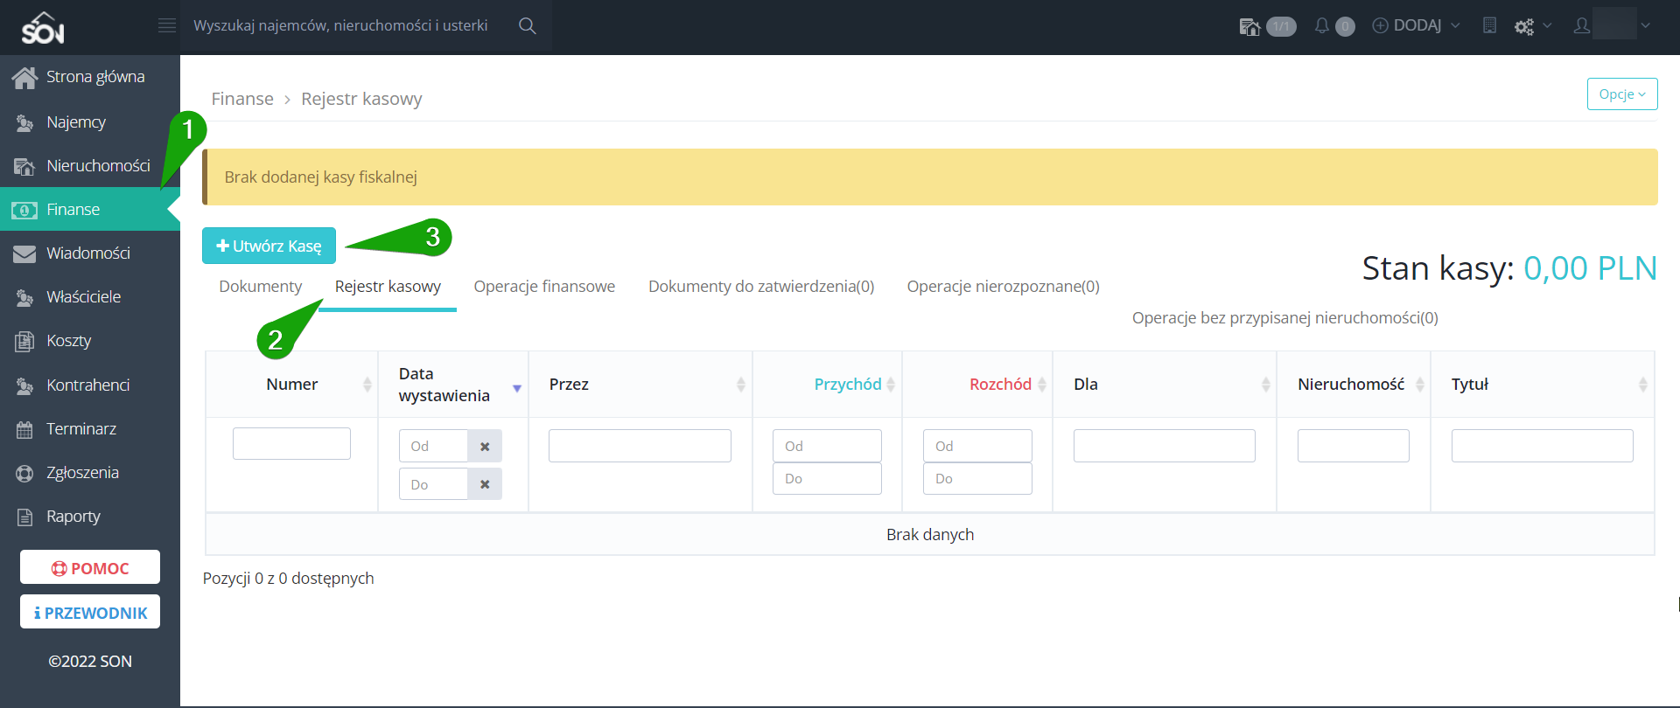Click the Dla filter input
This screenshot has width=1680, height=708.
point(1164,446)
